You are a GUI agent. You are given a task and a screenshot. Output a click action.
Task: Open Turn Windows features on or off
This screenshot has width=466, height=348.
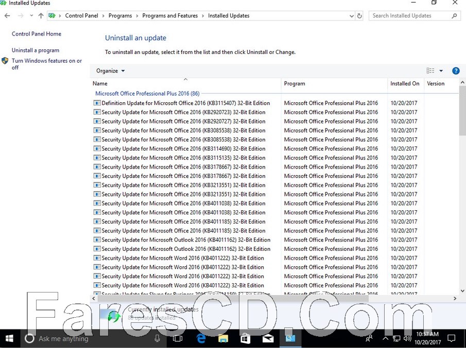click(x=47, y=64)
